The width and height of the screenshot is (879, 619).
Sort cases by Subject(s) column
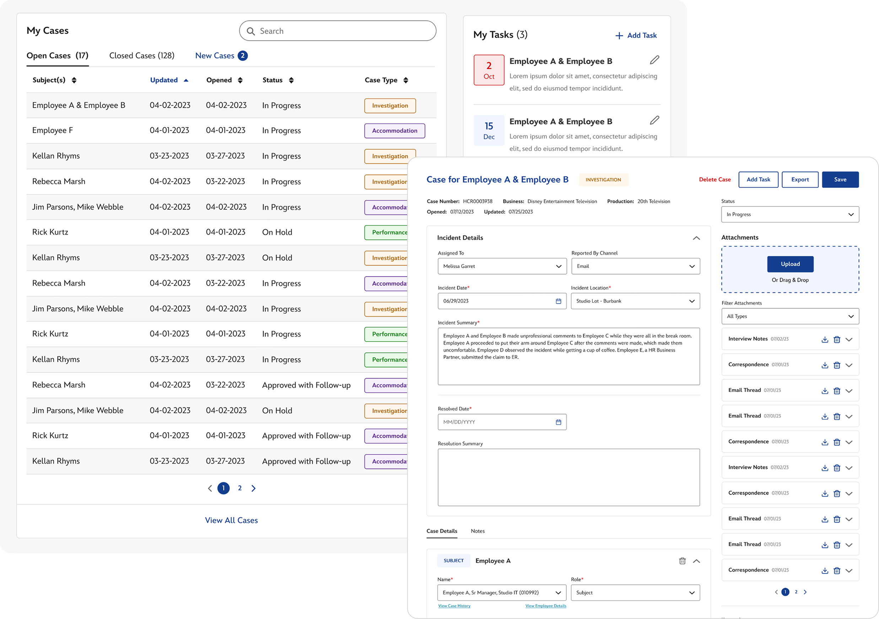click(74, 80)
